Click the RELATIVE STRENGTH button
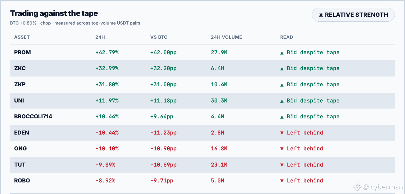 (353, 15)
